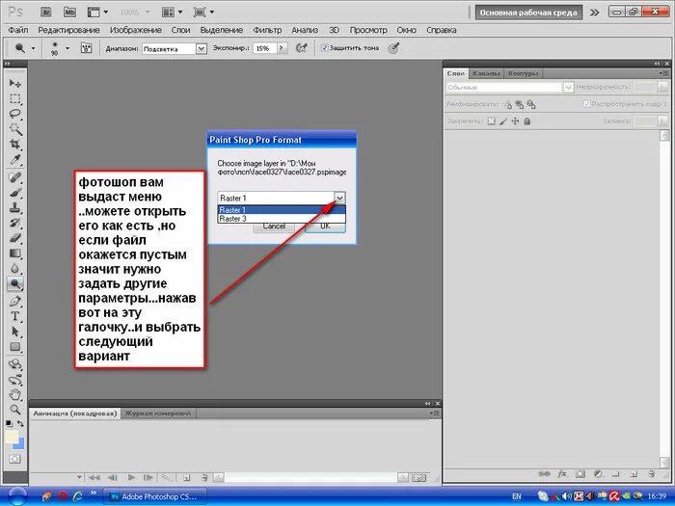Toggle Quick Mask mode
Screen dimensions: 675x506
(14, 459)
